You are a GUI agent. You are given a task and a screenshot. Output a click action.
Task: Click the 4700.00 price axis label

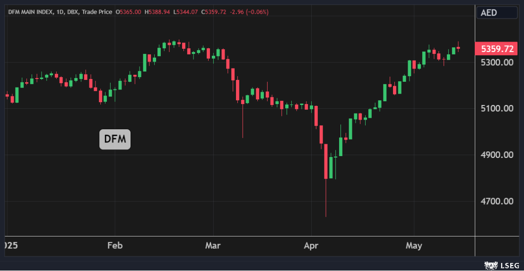click(x=497, y=201)
